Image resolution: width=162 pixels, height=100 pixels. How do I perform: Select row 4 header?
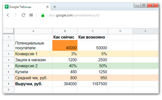[x=9, y=60]
